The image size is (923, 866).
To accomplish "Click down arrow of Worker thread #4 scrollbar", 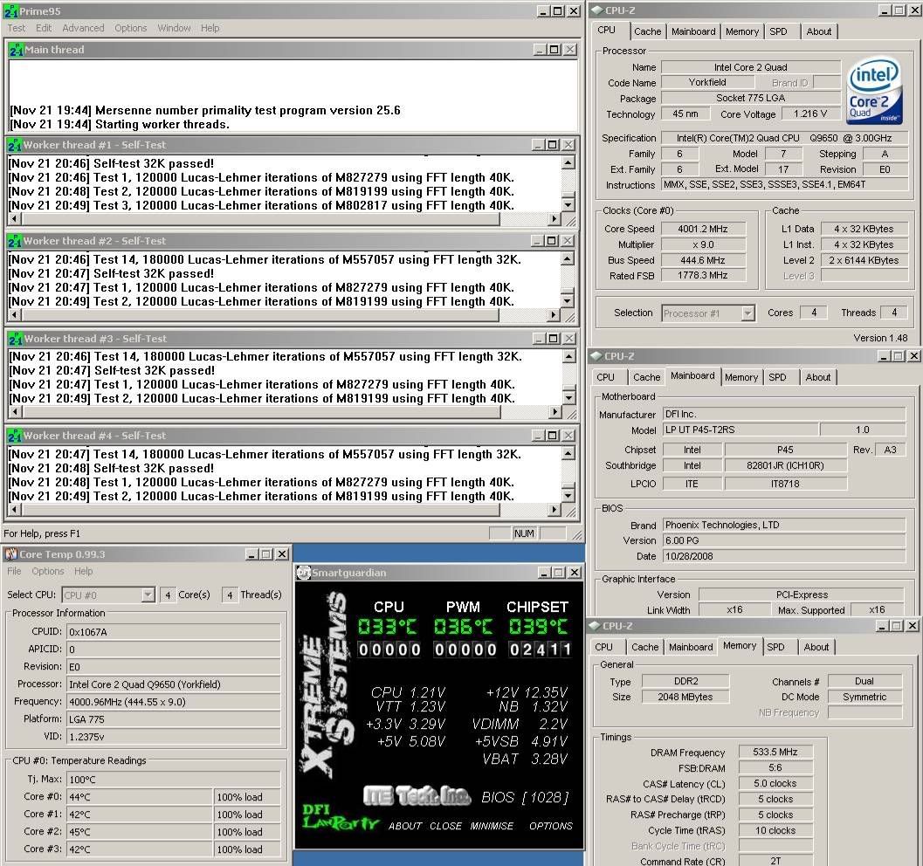I will (x=568, y=495).
